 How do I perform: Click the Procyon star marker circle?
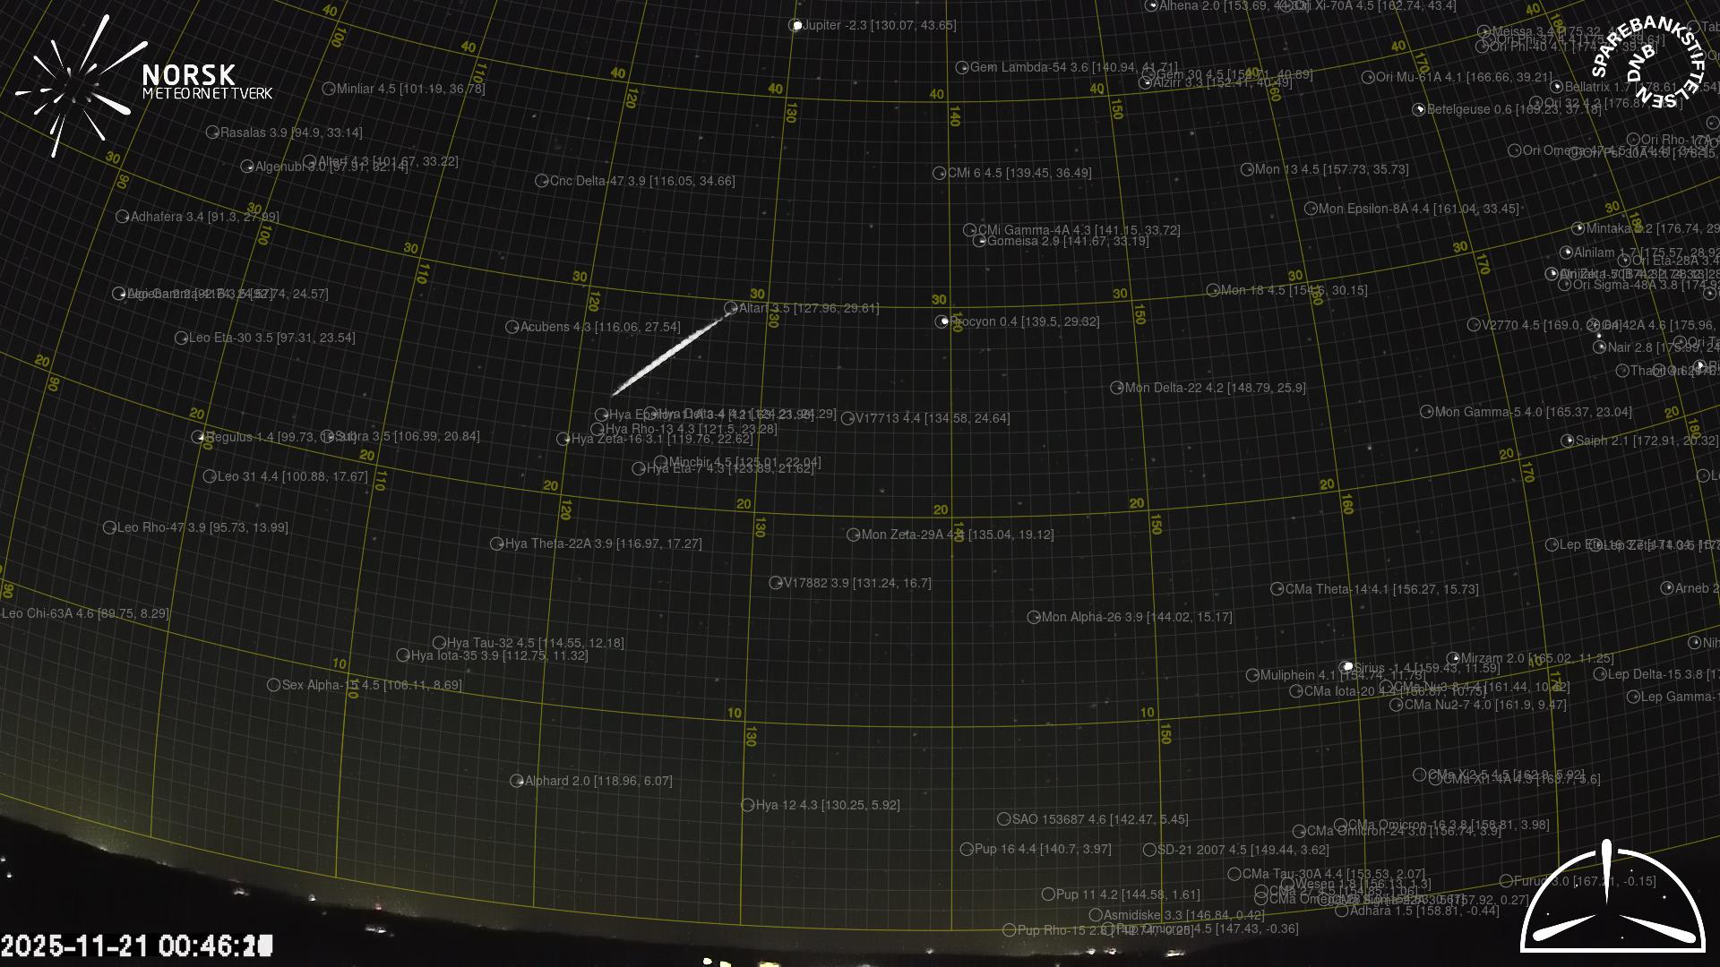(942, 321)
